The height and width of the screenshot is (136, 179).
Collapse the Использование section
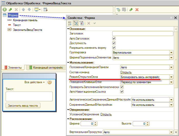68,63
